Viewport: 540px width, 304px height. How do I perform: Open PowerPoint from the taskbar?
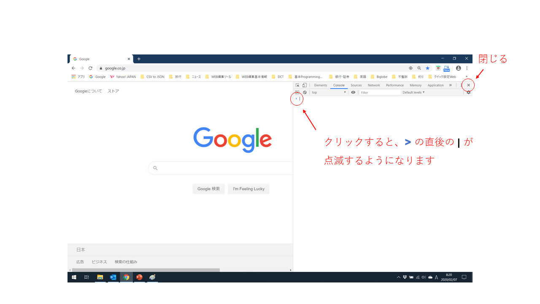(x=139, y=277)
